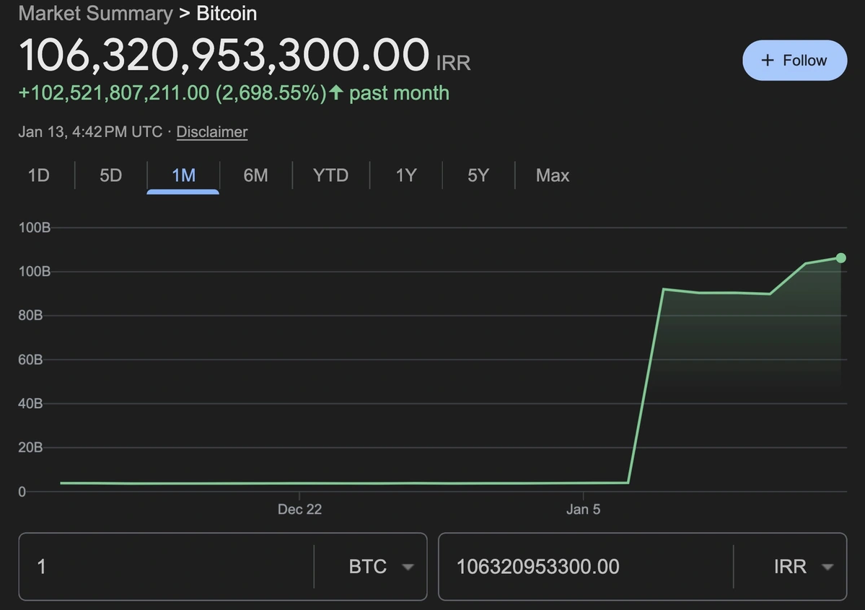Image resolution: width=865 pixels, height=610 pixels.
Task: Show the 6M time range
Action: pyautogui.click(x=255, y=175)
